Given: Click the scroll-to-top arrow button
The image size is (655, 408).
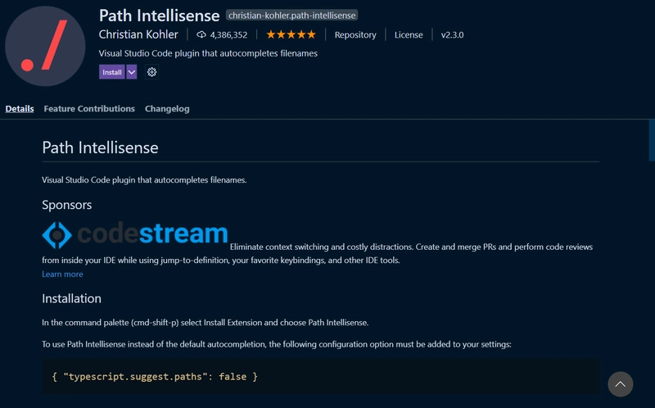Looking at the screenshot, I should 621,384.
